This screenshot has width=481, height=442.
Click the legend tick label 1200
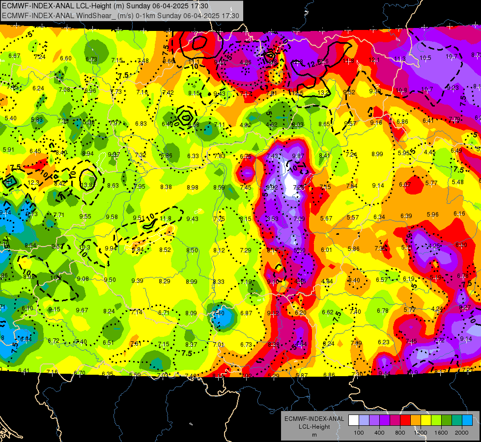pyautogui.click(x=421, y=433)
